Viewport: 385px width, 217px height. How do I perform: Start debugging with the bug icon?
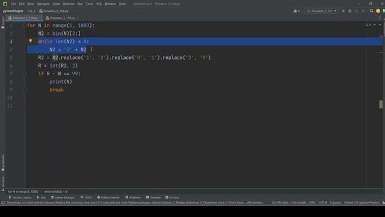pos(350,11)
